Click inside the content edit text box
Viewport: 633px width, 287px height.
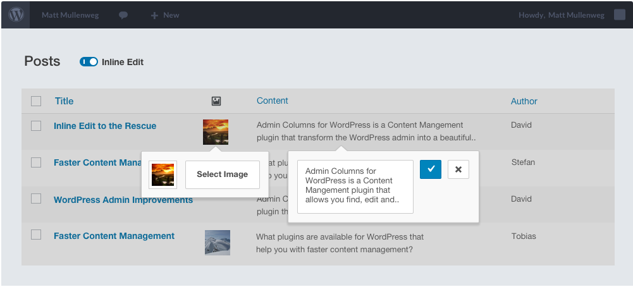pyautogui.click(x=355, y=186)
